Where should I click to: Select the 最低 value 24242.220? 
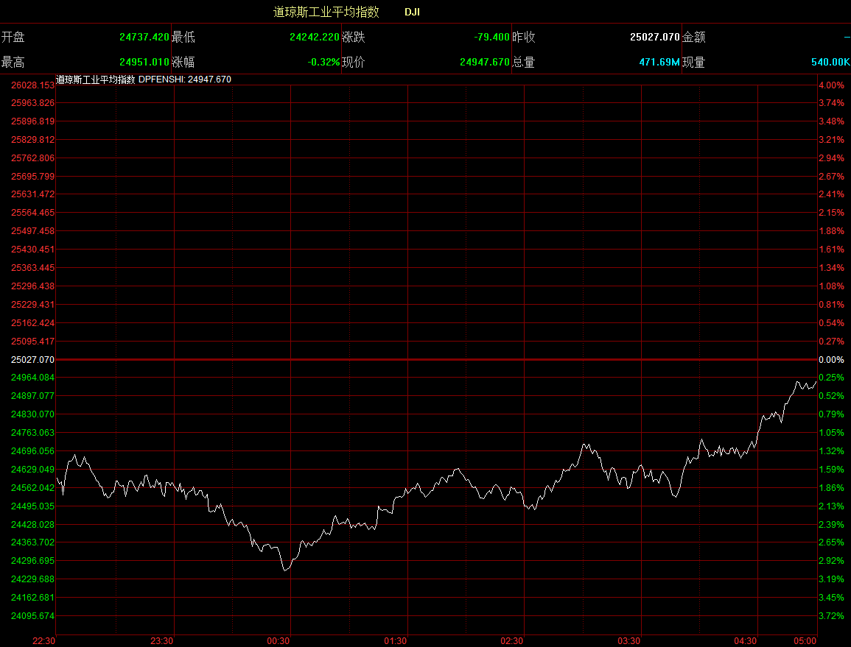(x=315, y=37)
